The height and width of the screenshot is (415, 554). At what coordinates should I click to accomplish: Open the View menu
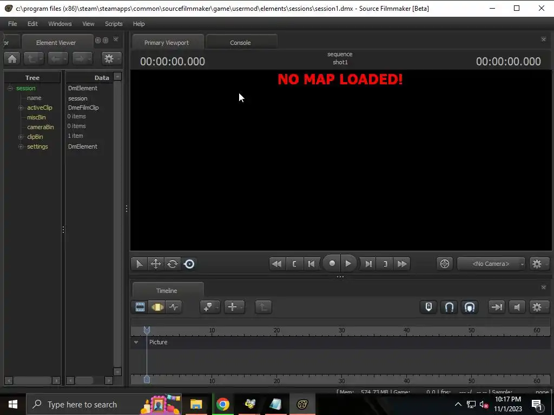88,24
